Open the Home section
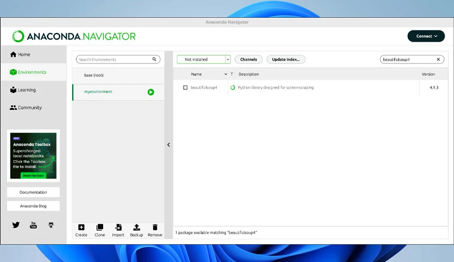Viewport: 454px width, 262px height. click(33, 55)
